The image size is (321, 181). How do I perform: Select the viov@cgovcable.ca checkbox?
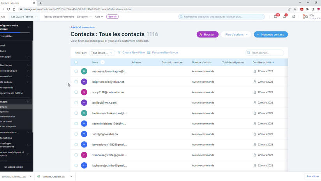76,134
